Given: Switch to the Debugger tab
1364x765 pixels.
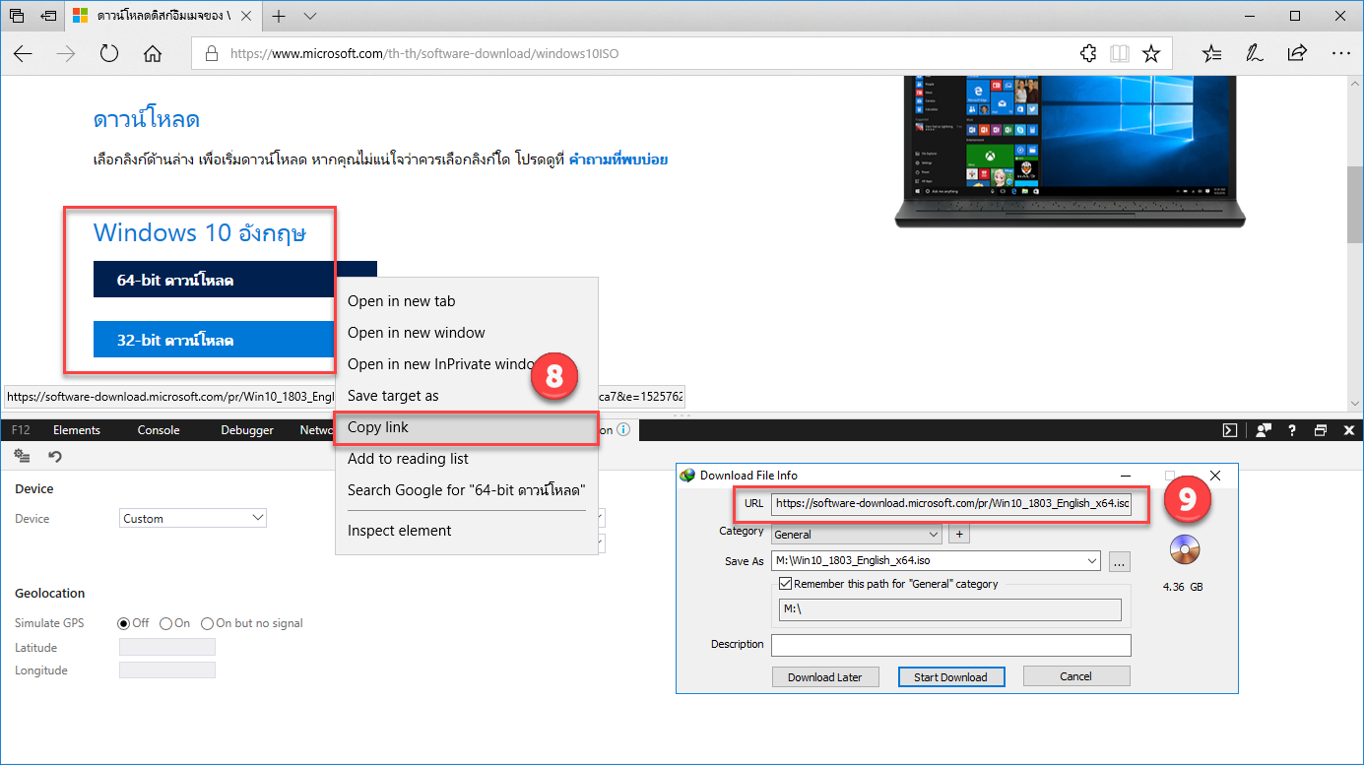Looking at the screenshot, I should (x=247, y=430).
